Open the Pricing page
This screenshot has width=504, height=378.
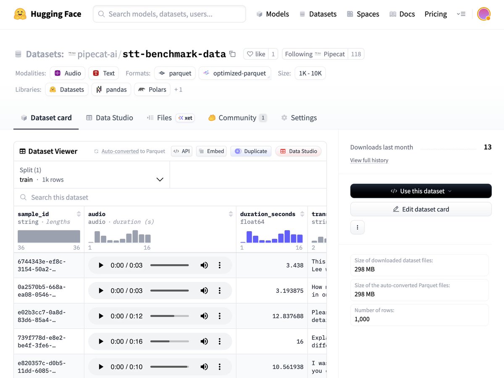tap(436, 14)
